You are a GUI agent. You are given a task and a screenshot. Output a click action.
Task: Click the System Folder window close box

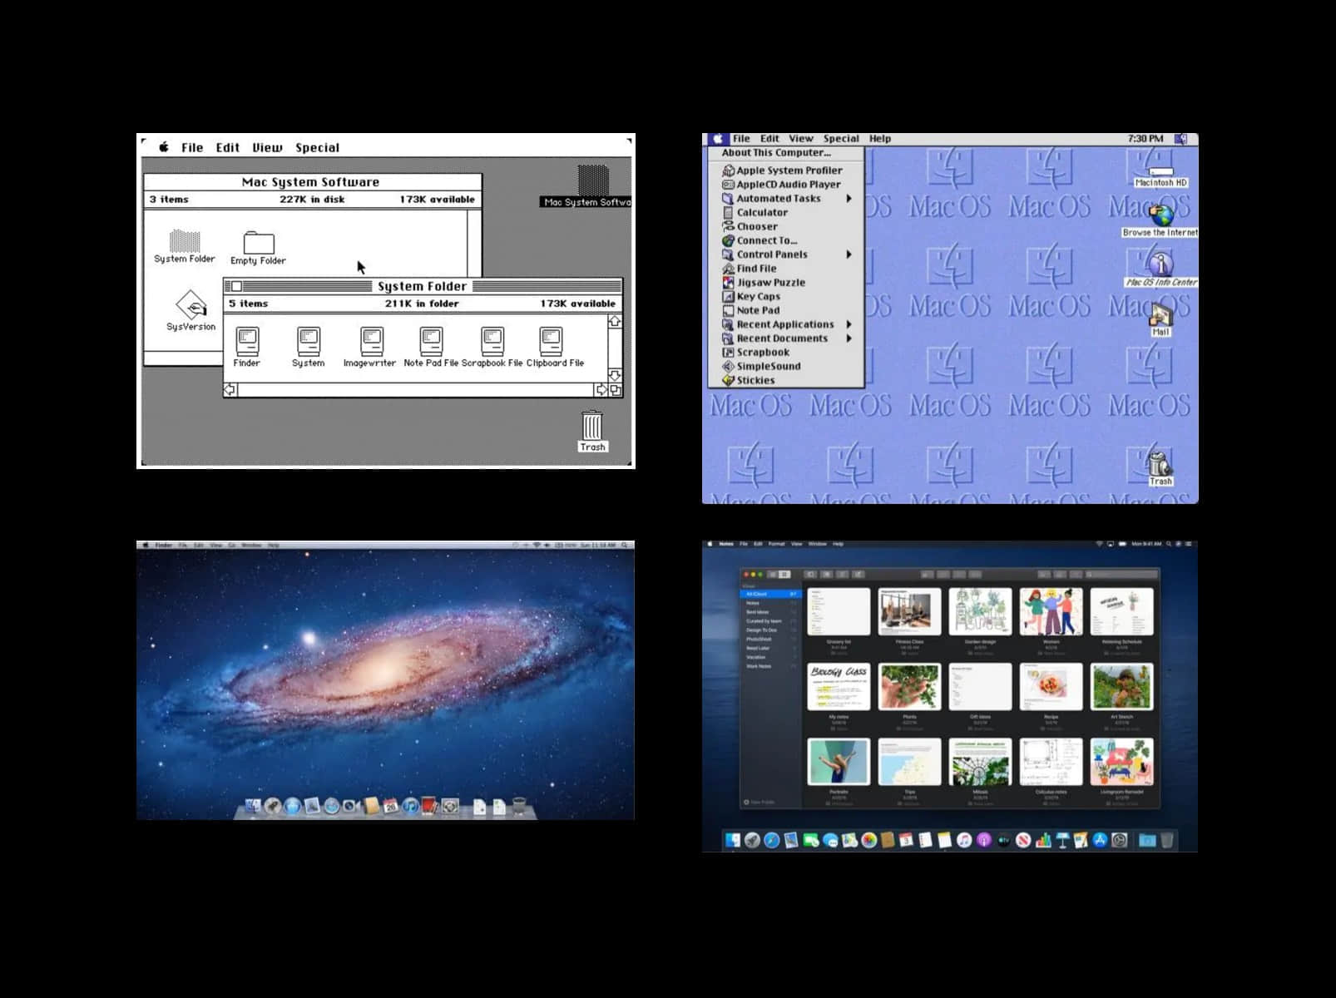(236, 286)
